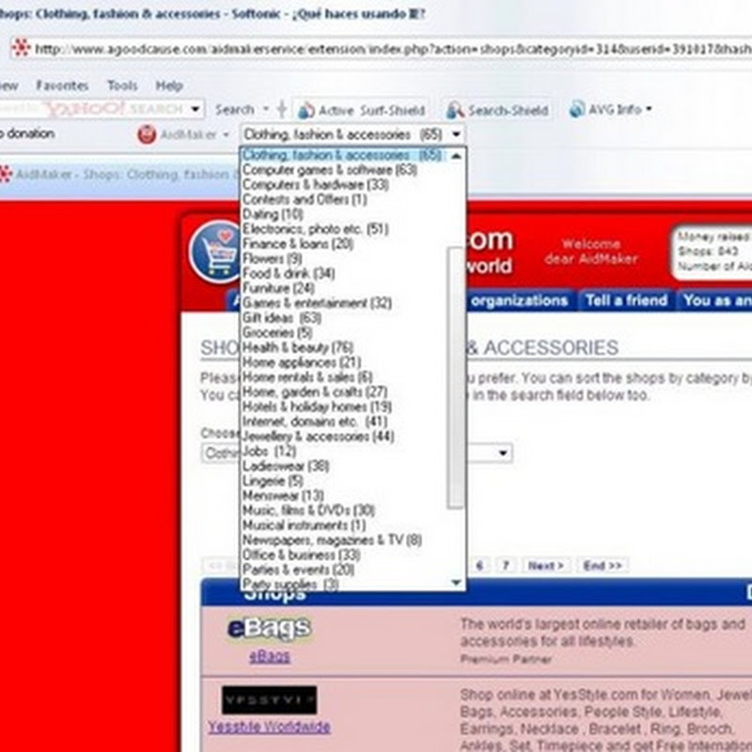Open the Tools menu
This screenshot has width=752, height=752.
pos(122,86)
